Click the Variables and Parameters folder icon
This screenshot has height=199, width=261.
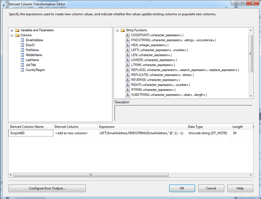(x=17, y=30)
